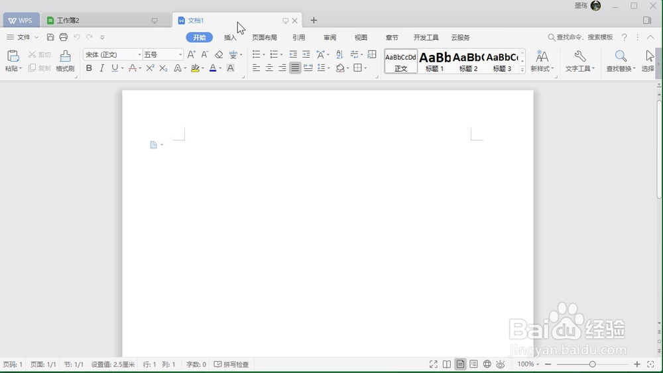Decrease paragraph indent
The image size is (663, 373).
293,54
